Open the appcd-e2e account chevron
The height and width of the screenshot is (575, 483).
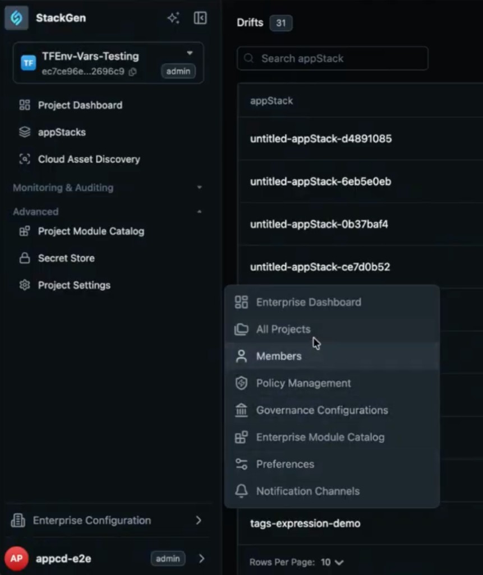201,559
